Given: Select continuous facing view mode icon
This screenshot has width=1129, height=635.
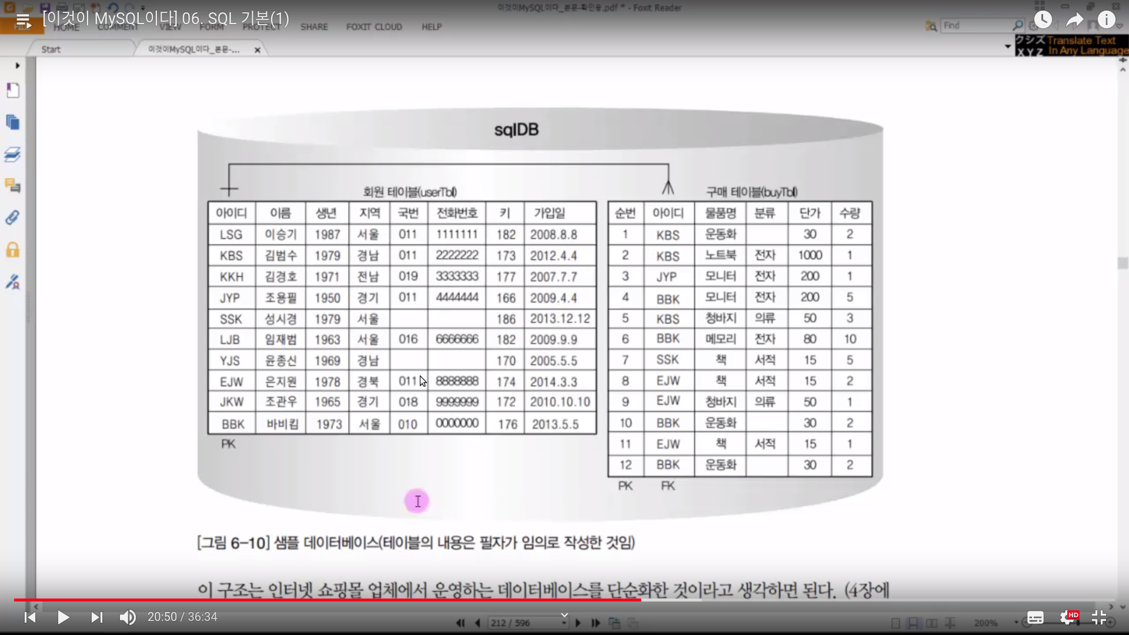Looking at the screenshot, I should 950,623.
